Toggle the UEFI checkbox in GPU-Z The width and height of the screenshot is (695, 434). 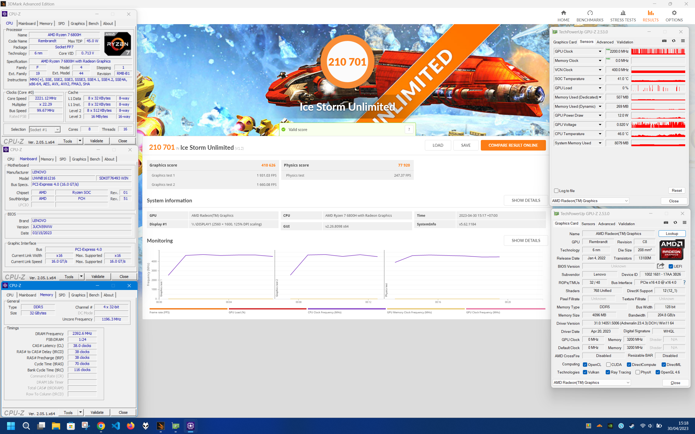pyautogui.click(x=671, y=266)
